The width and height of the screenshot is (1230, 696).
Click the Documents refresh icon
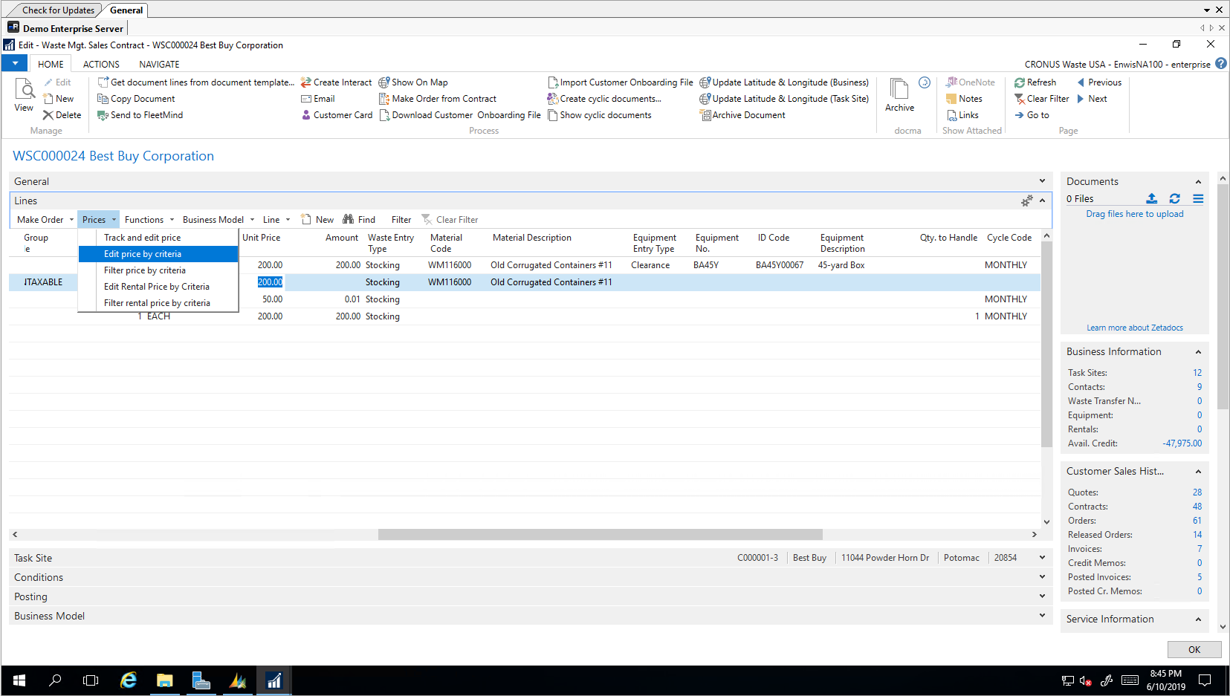(1174, 198)
